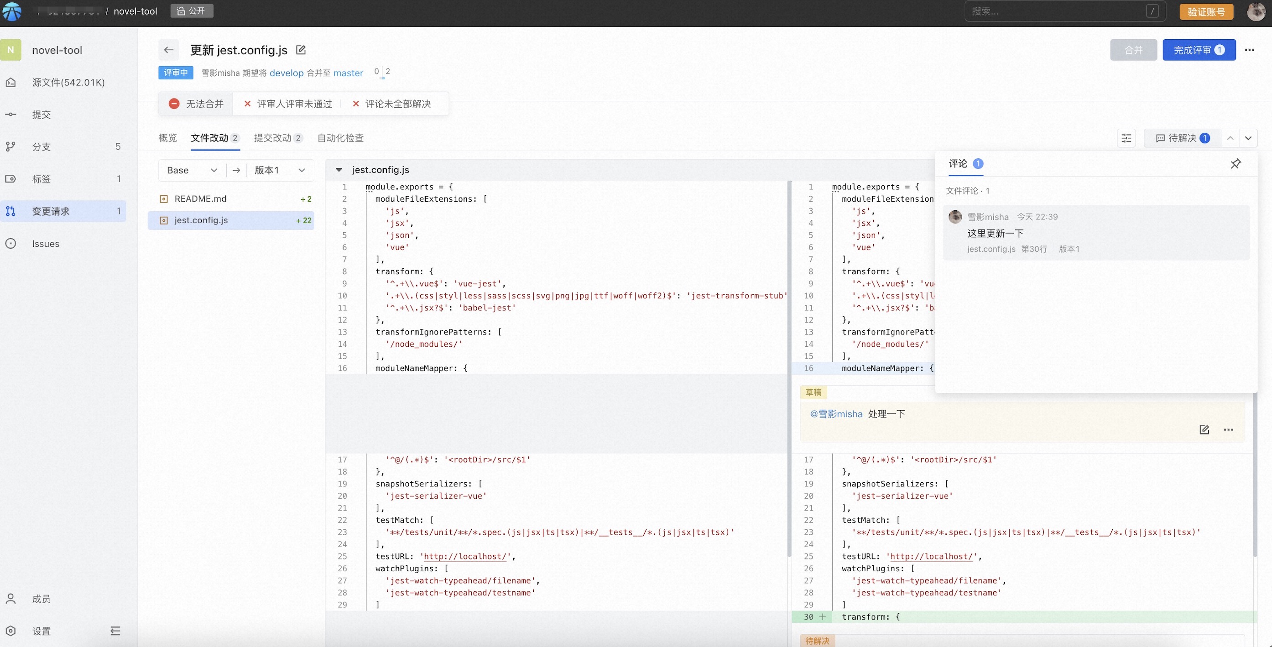Open 成员 members in the sidebar

[x=63, y=599]
